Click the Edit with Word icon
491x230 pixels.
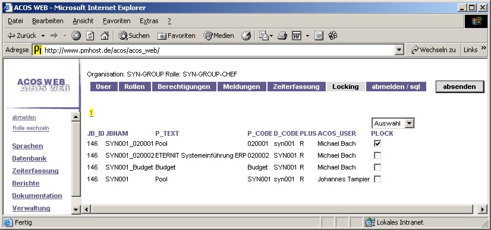click(x=297, y=36)
